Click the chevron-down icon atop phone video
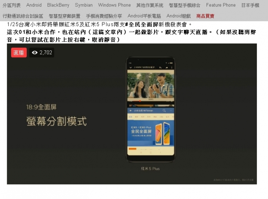 coord(131,68)
